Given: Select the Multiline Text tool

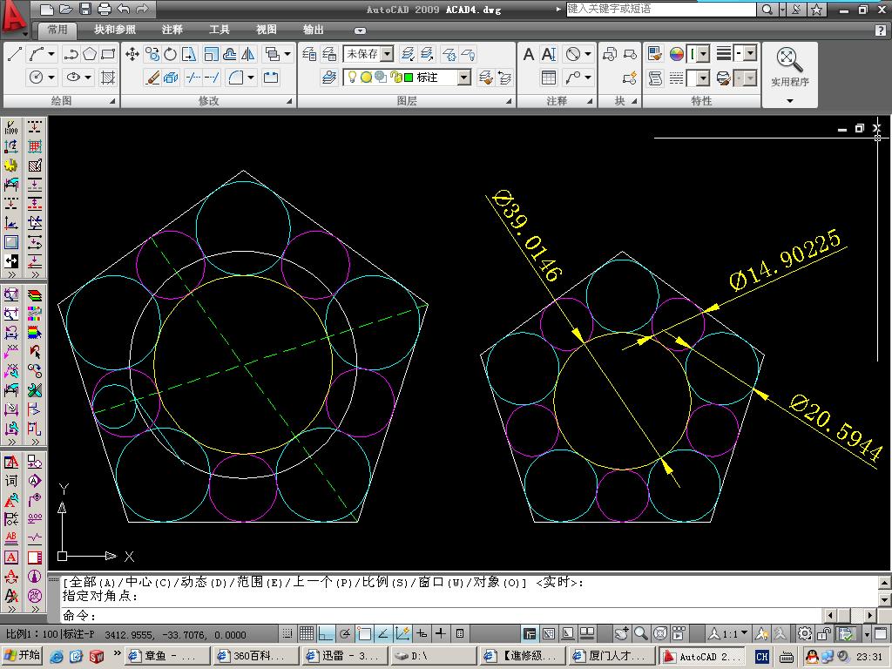Looking at the screenshot, I should pos(529,55).
